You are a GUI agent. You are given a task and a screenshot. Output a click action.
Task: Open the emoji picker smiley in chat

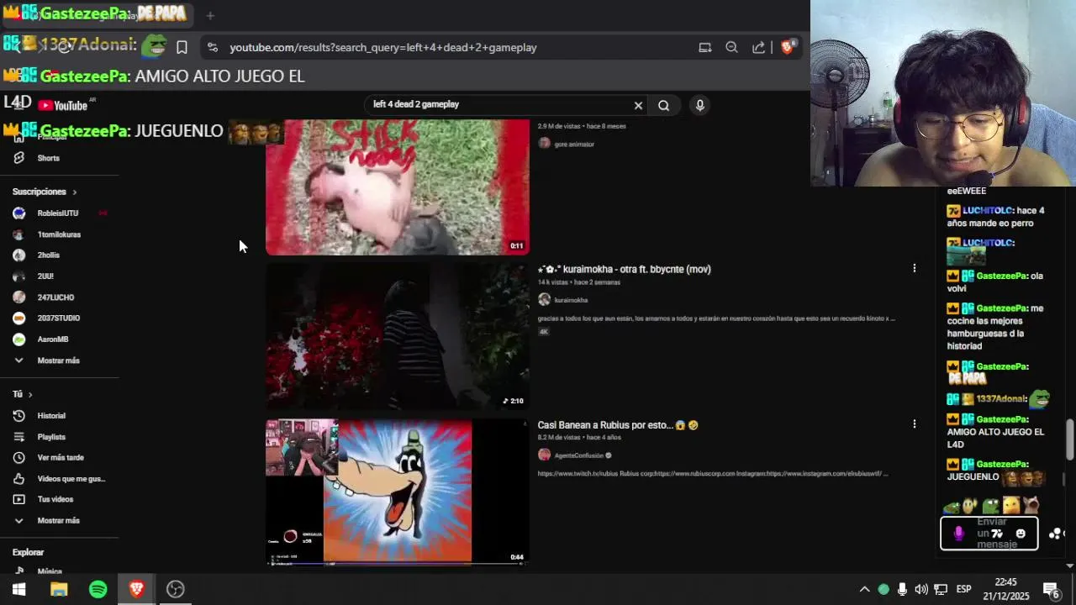pyautogui.click(x=1021, y=534)
